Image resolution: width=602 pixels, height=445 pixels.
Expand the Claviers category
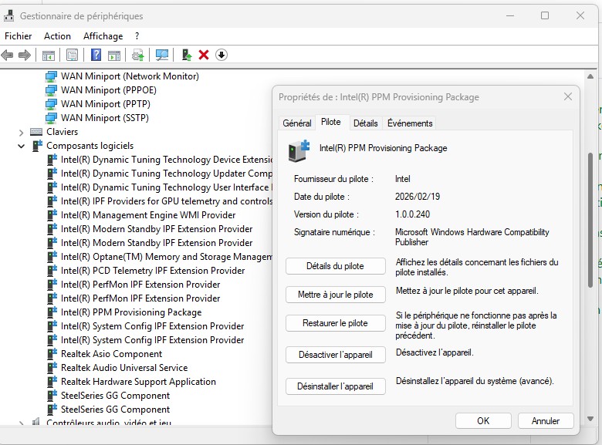tap(22, 132)
